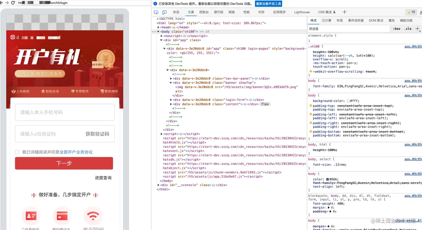Toggle the .cls class editor button

(x=408, y=29)
